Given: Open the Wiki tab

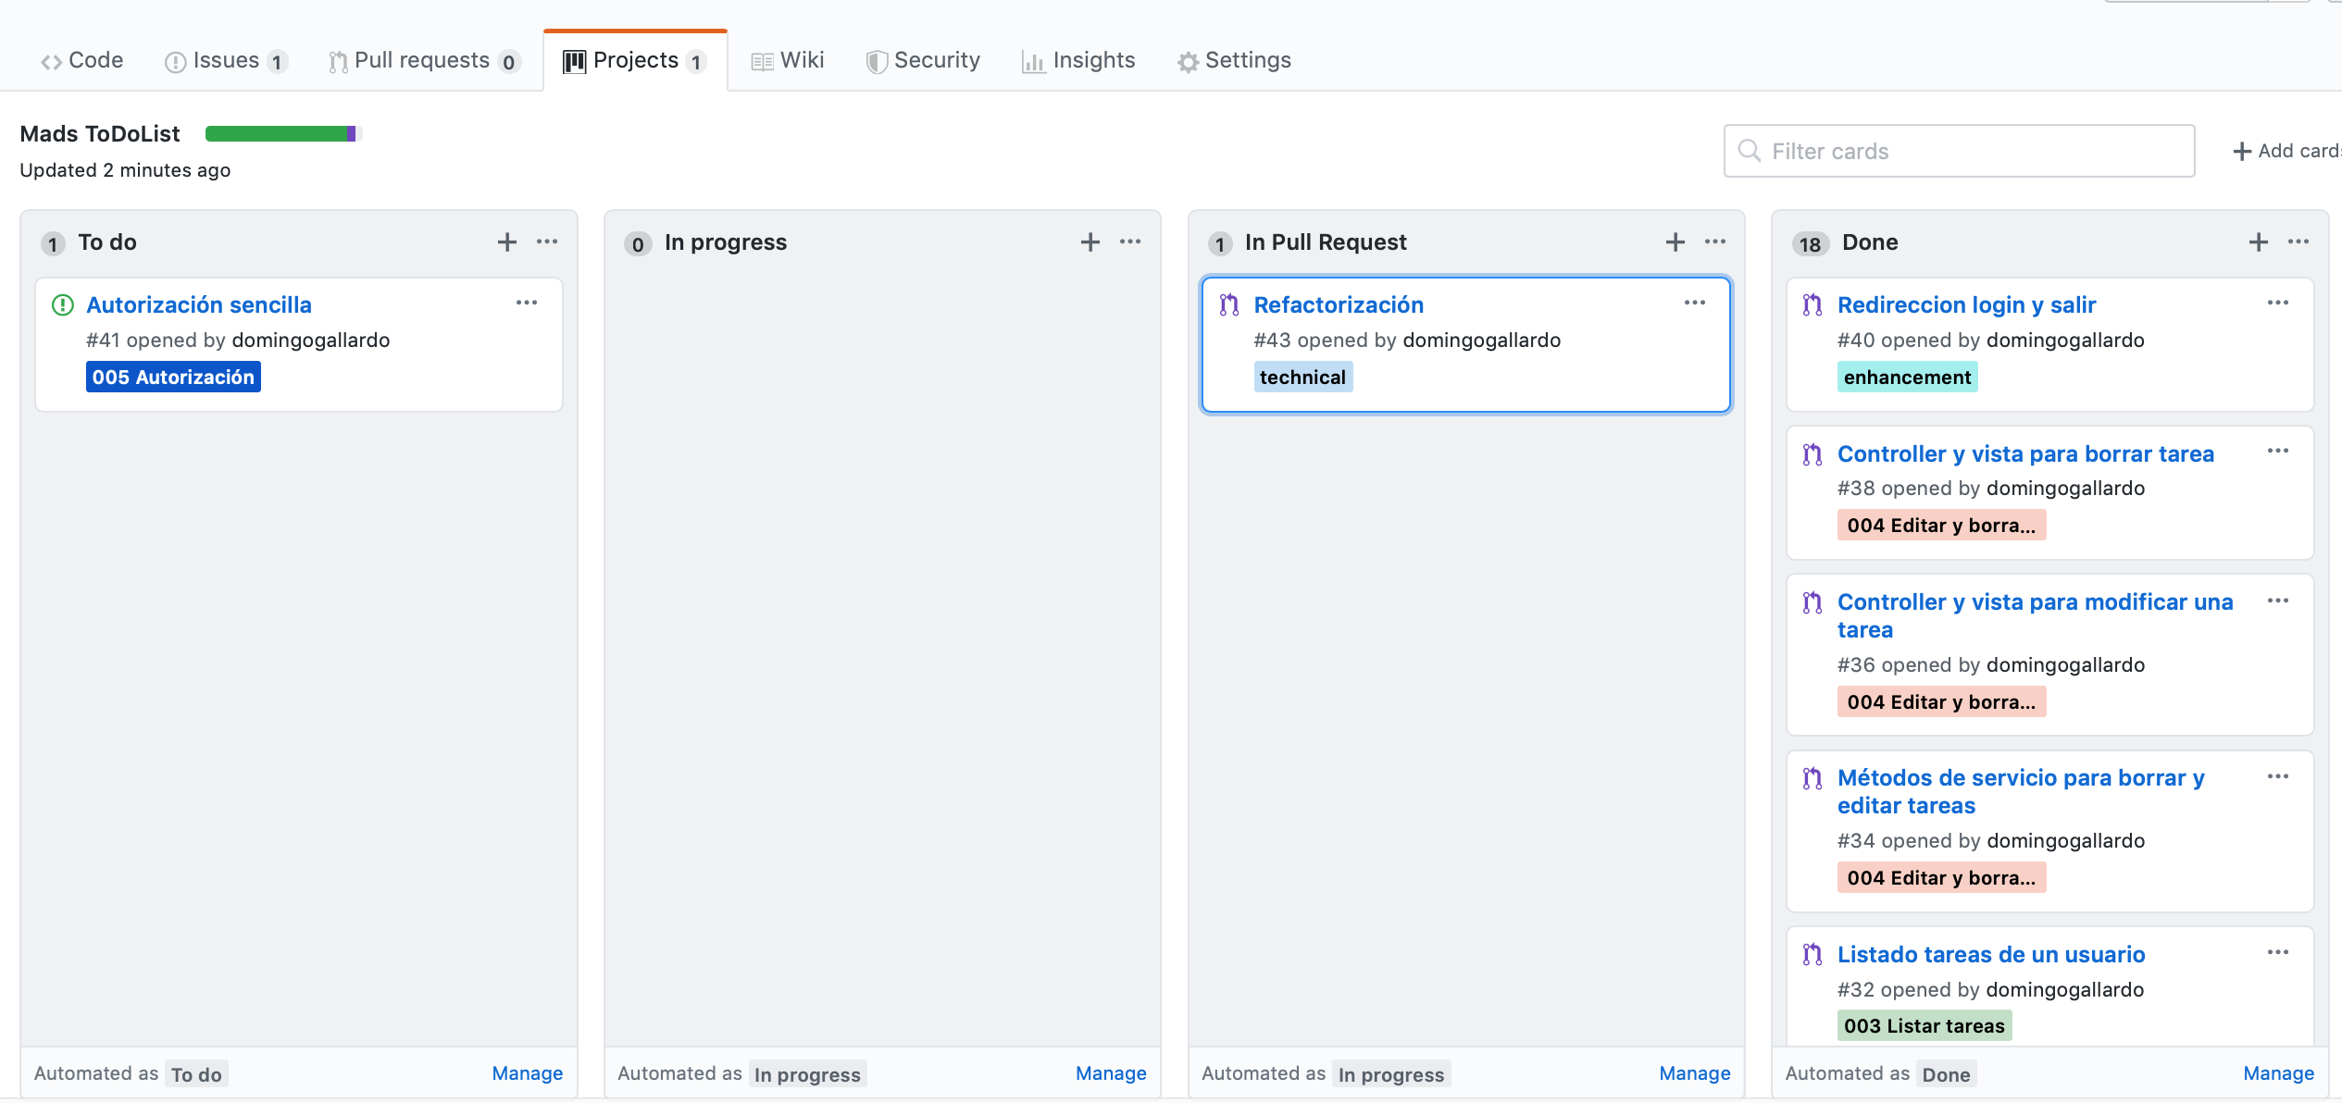Looking at the screenshot, I should click(x=787, y=61).
